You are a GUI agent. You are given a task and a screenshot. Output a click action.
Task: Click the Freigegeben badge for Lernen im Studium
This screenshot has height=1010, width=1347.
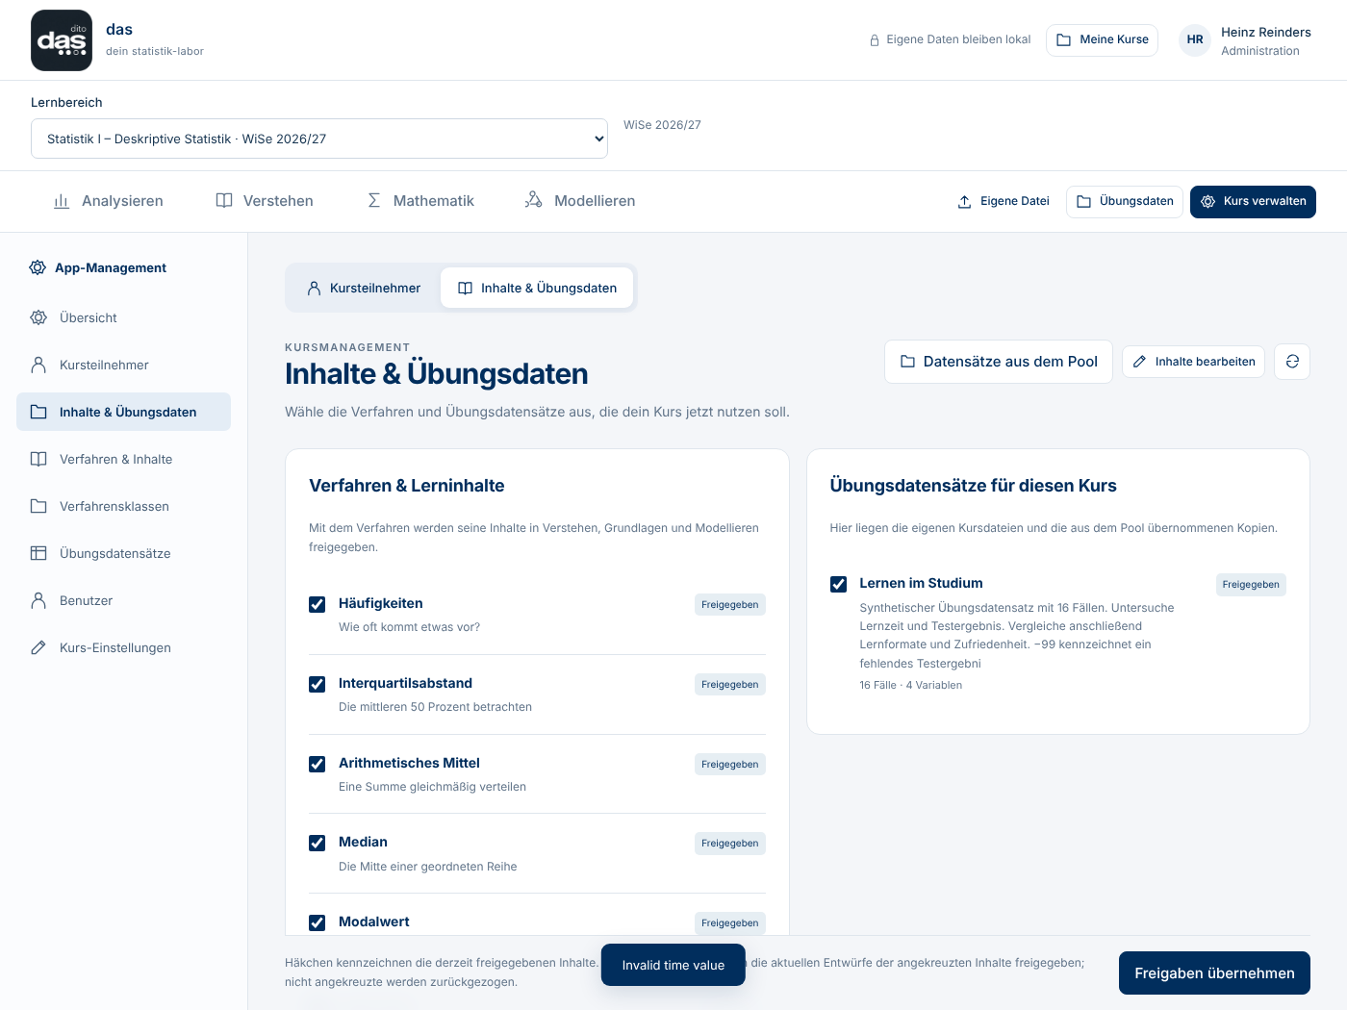click(x=1251, y=585)
